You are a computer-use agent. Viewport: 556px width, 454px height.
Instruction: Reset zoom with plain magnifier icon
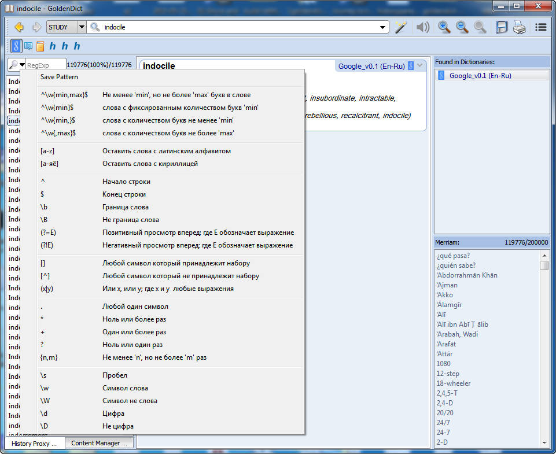click(480, 27)
